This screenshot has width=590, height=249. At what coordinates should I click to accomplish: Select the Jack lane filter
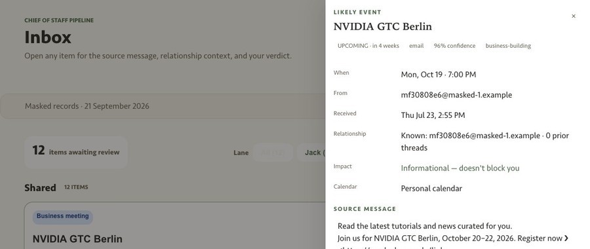pos(311,152)
